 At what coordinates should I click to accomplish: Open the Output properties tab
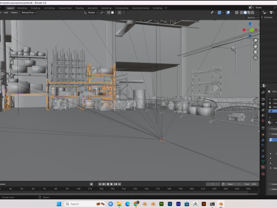pyautogui.click(x=263, y=105)
